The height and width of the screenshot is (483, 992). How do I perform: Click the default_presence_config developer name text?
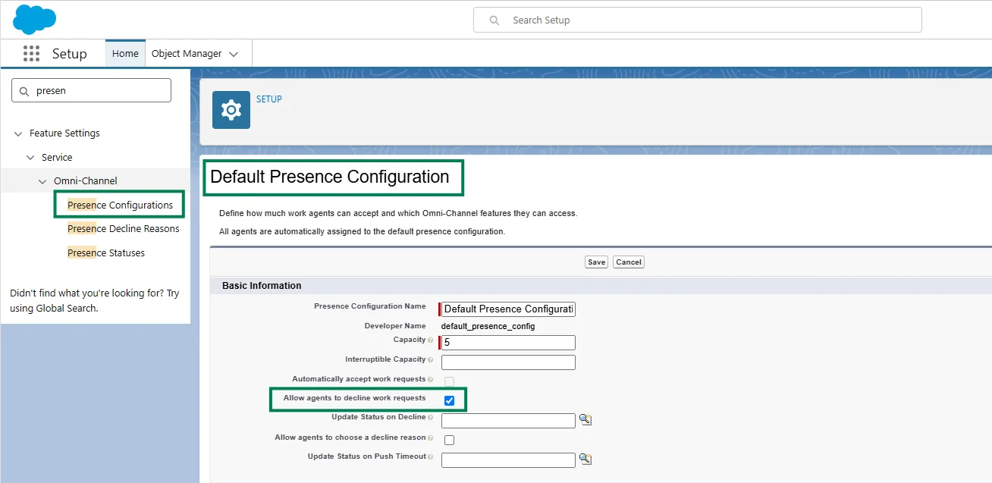pos(488,326)
